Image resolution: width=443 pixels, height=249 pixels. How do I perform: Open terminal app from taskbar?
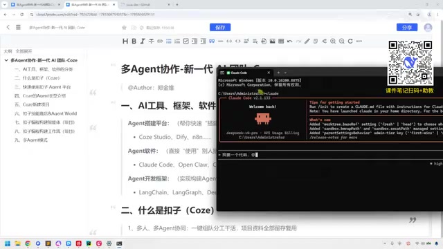coord(119,243)
